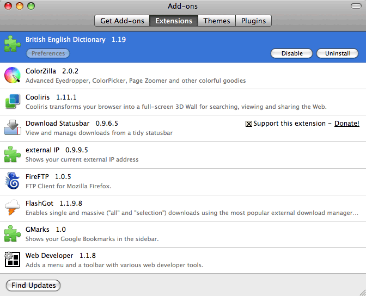The image size is (366, 296).
Task: Open the Get Add-ons tab
Action: (122, 21)
